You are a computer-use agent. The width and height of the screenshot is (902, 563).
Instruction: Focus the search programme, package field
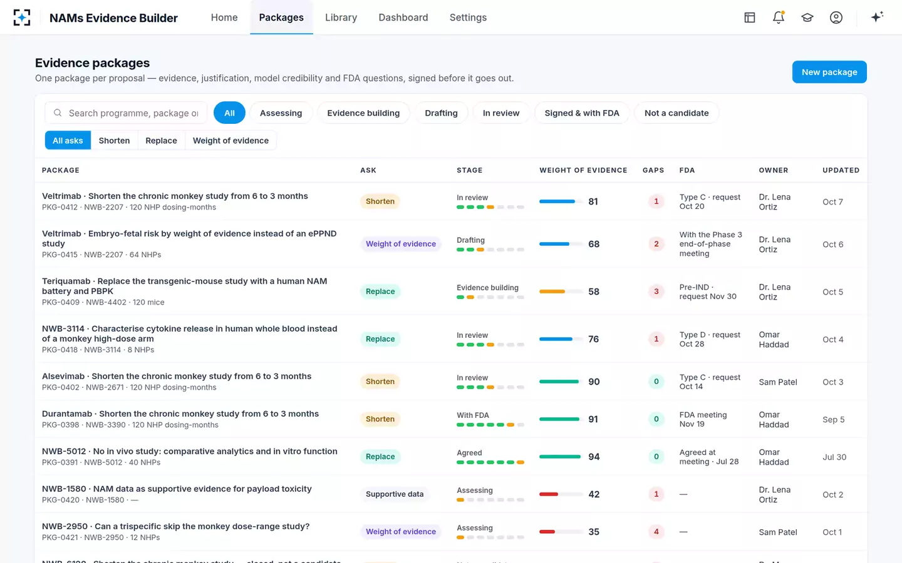pos(126,113)
